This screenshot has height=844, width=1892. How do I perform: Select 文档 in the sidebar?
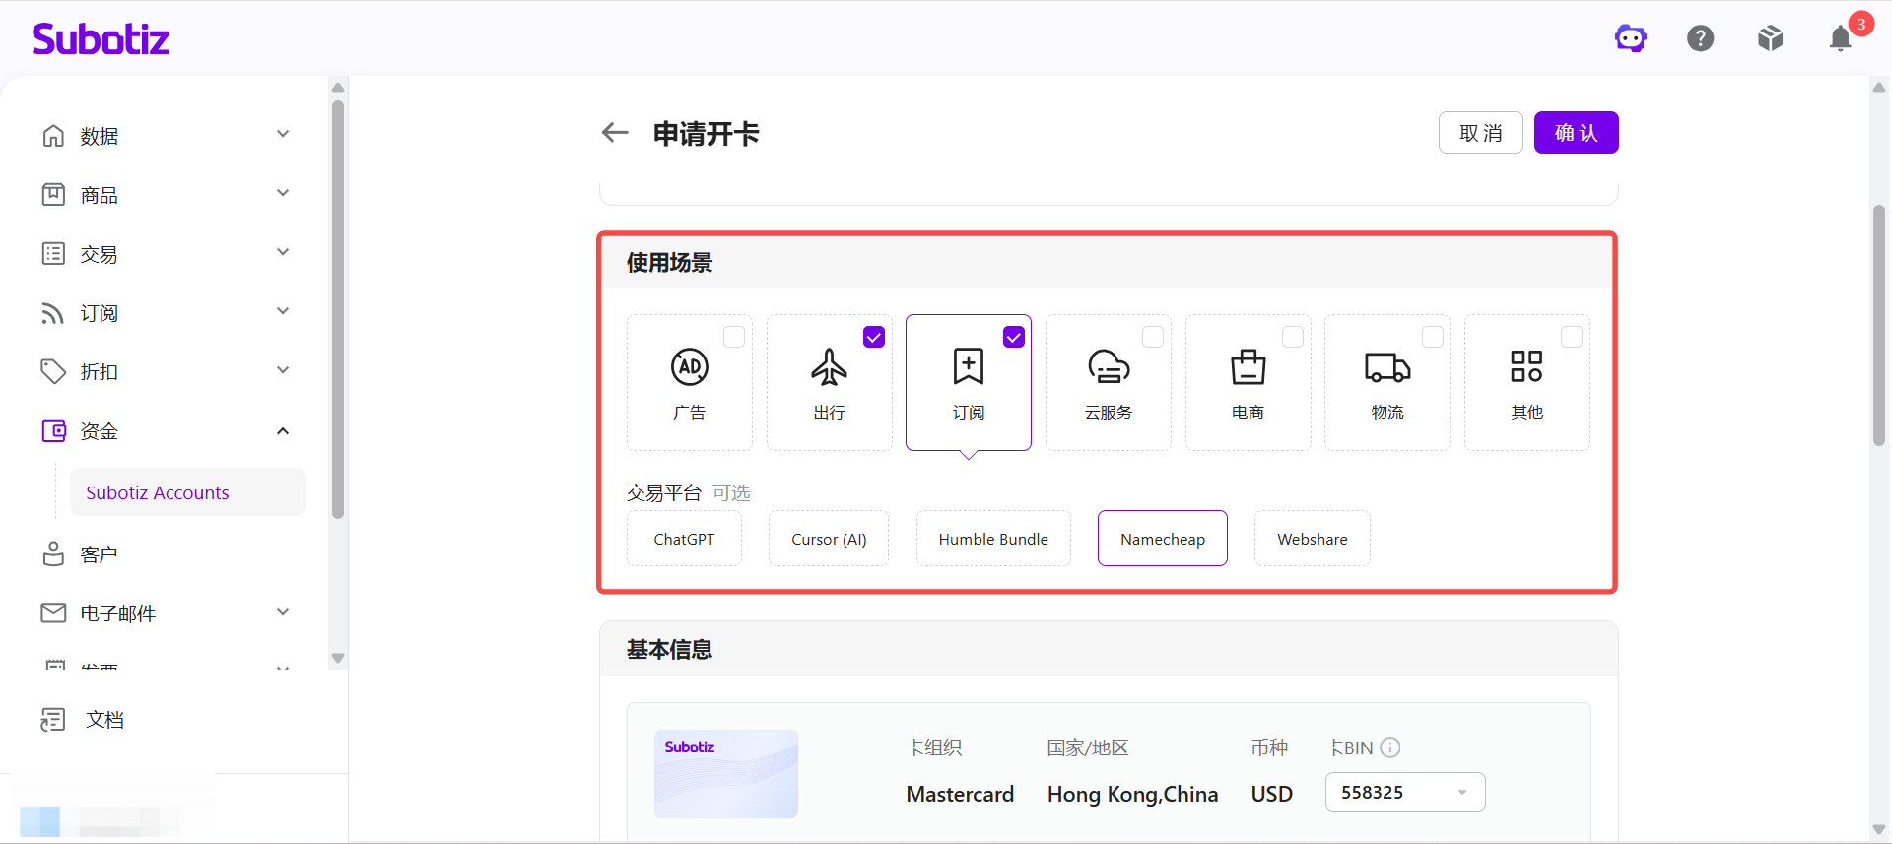tap(104, 720)
